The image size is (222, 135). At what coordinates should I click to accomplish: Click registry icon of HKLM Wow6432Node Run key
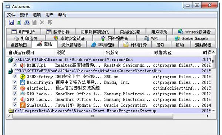pyautogui.click(x=11, y=71)
